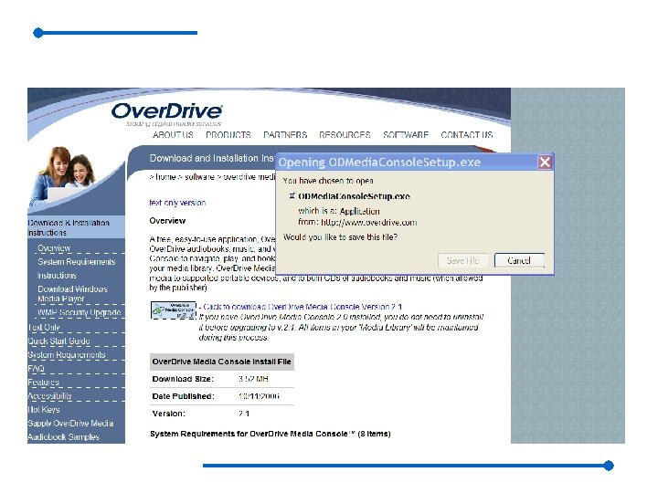658x493 pixels.
Task: Click System Requirements for OverDrive Media Console heading
Action: point(271,434)
